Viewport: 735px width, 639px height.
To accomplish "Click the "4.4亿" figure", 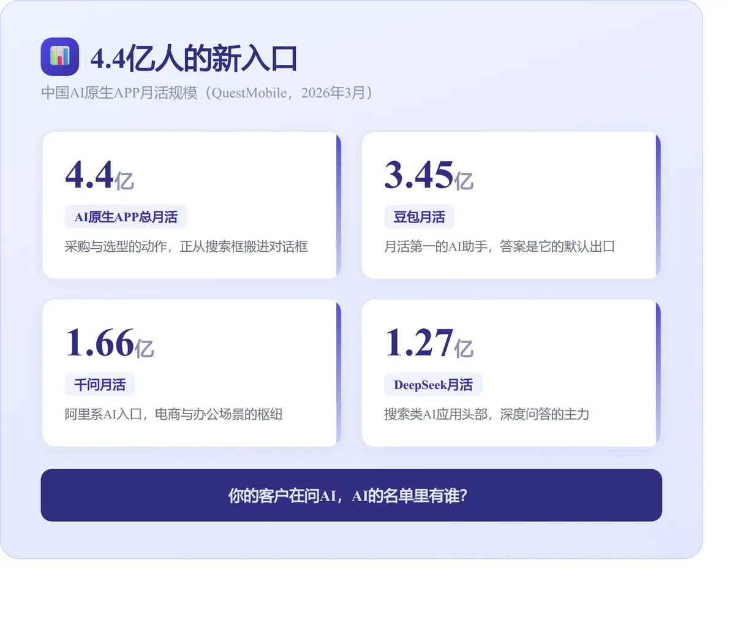I will click(x=99, y=175).
